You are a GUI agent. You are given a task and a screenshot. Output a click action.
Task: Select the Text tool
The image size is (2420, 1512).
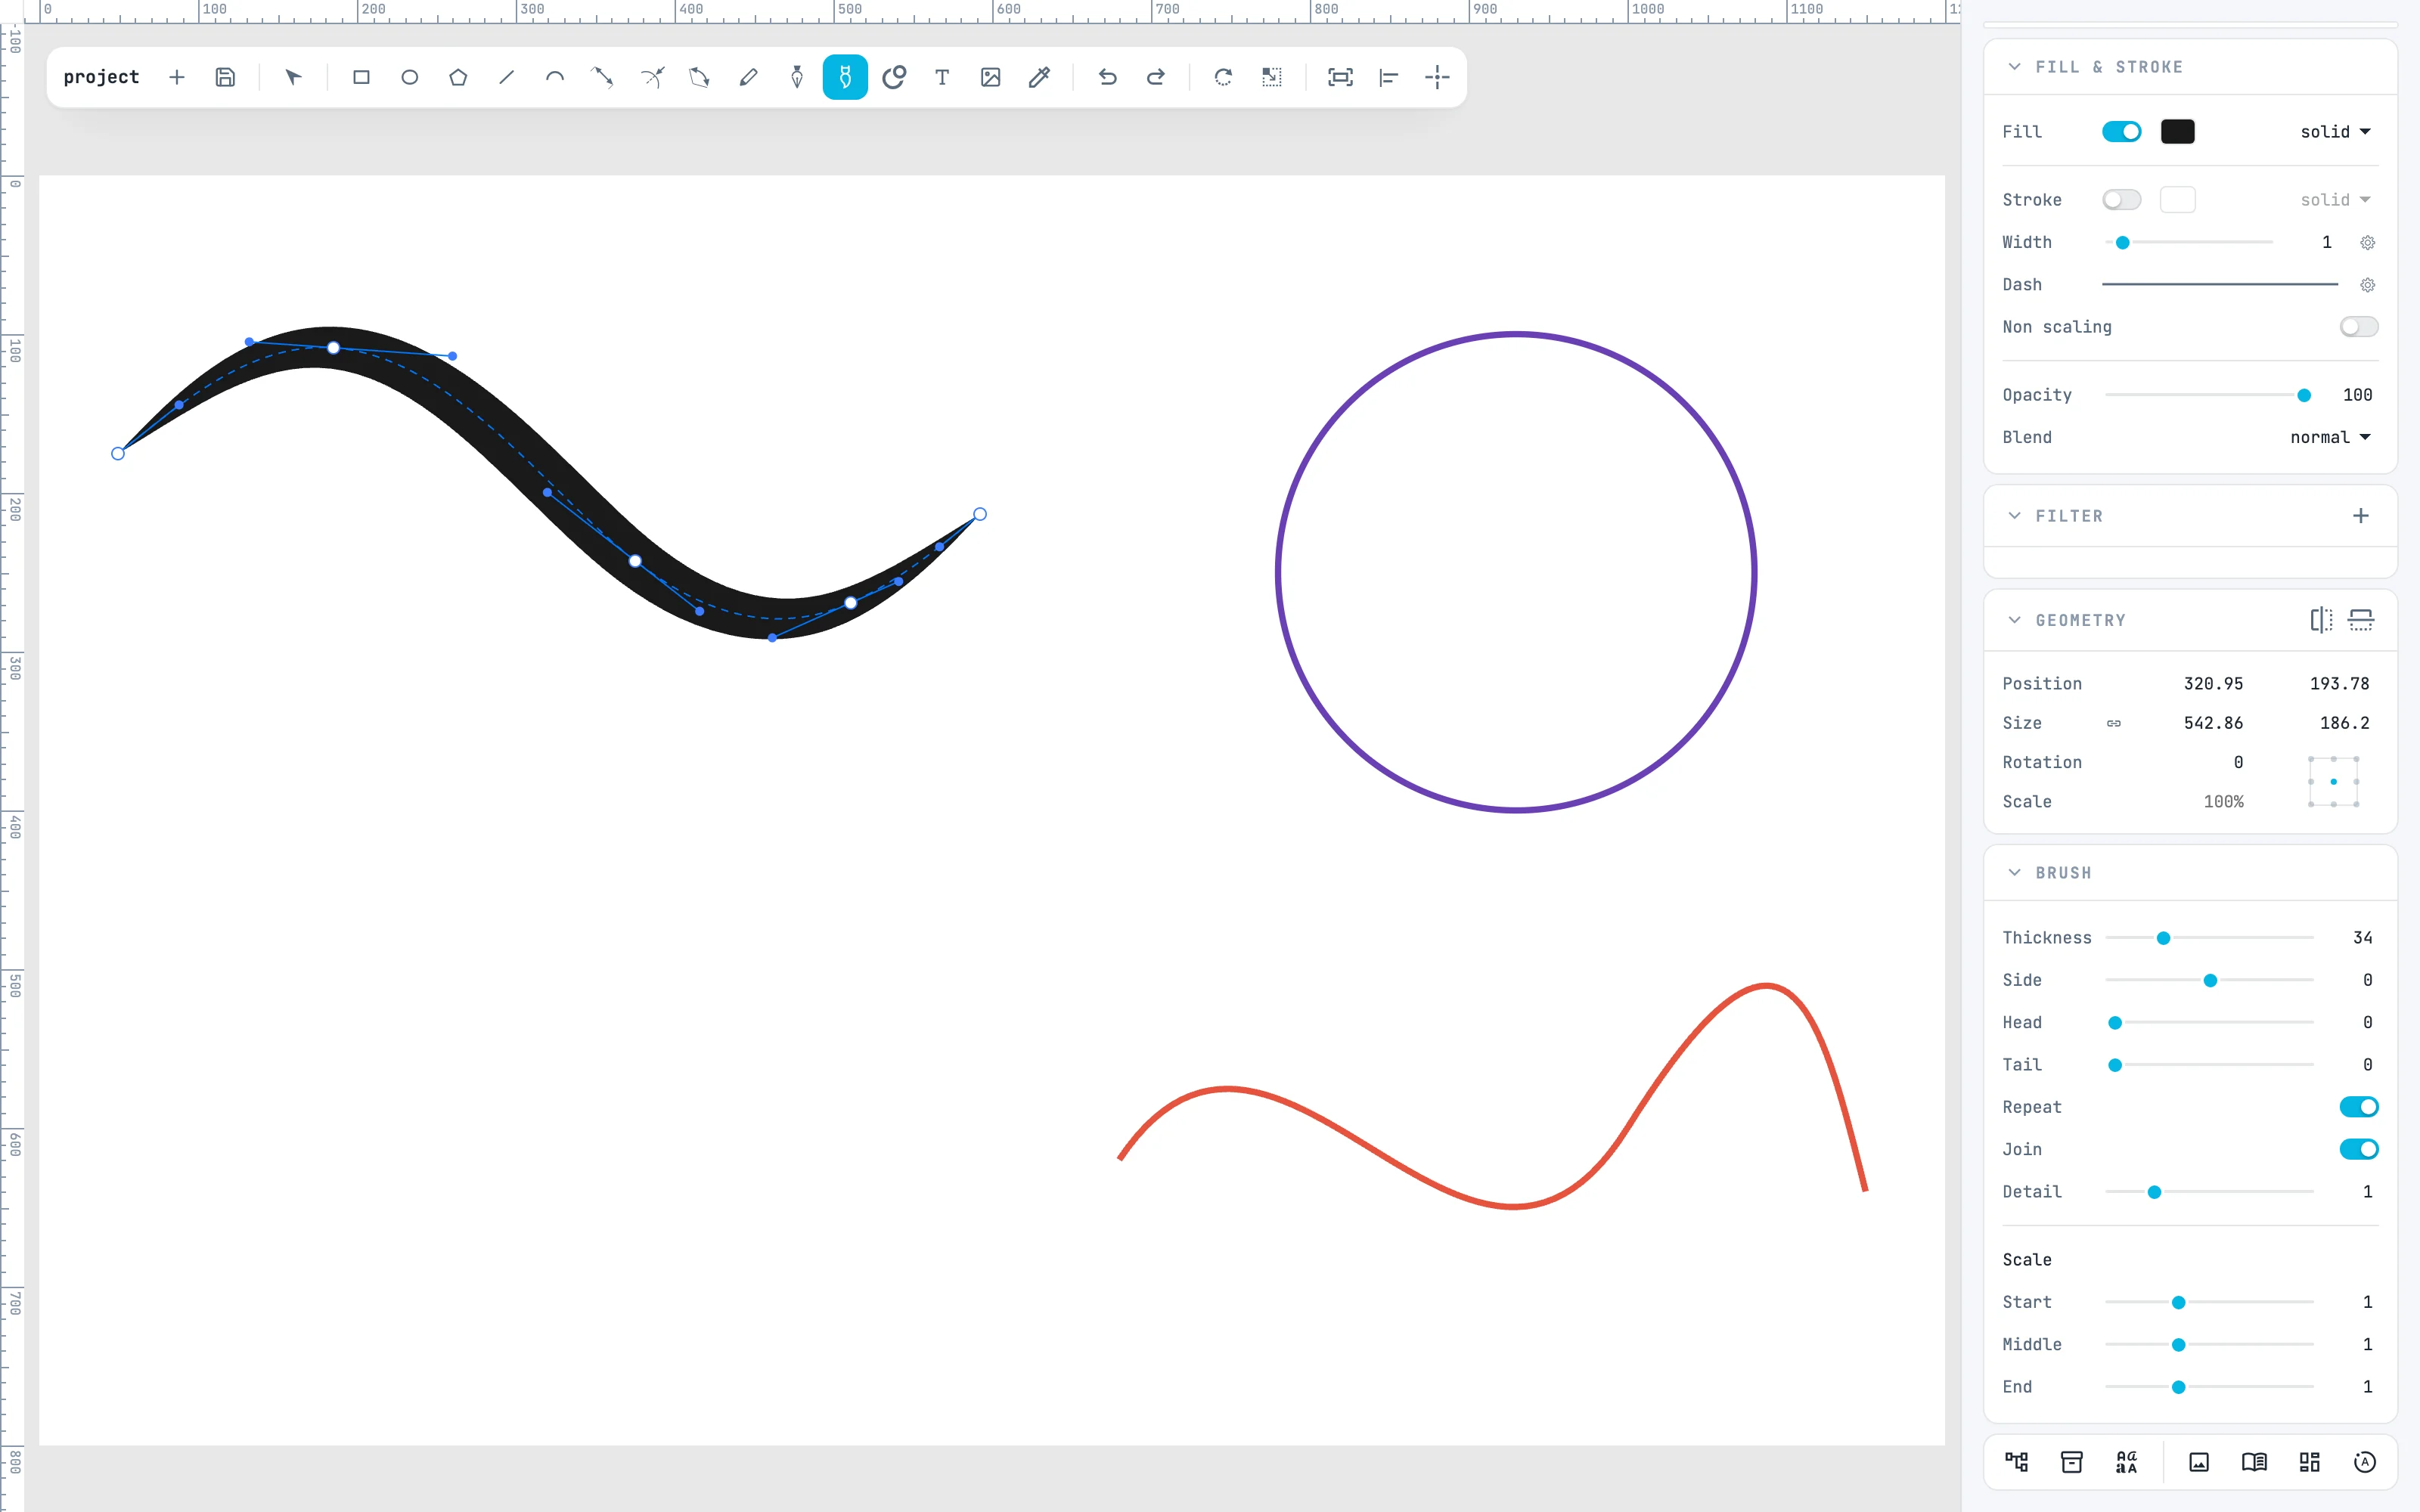point(942,77)
